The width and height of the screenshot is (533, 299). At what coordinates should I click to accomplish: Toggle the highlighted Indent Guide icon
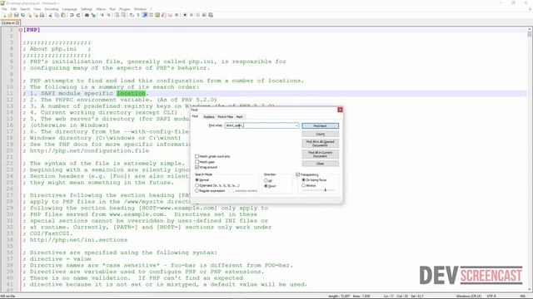click(x=144, y=15)
